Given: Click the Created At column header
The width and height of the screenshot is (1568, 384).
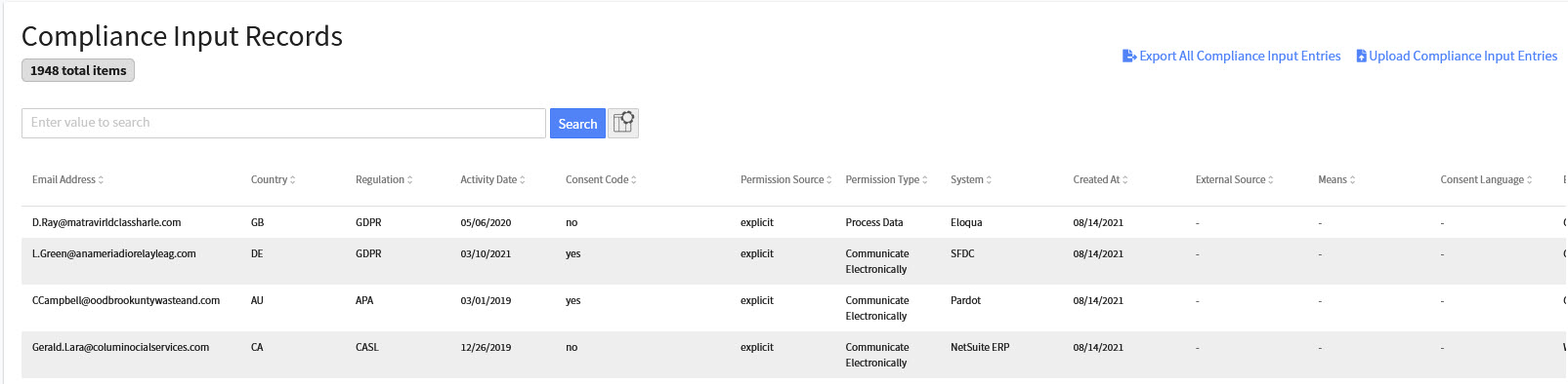Looking at the screenshot, I should 1096,180.
